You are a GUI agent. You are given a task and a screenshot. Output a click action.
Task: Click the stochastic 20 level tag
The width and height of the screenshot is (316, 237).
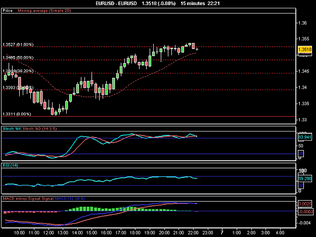(301, 154)
